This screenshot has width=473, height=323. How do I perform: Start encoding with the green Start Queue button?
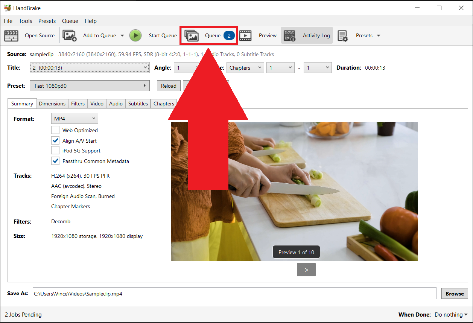(135, 35)
